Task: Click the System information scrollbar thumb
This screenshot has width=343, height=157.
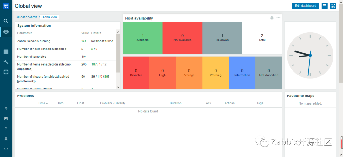Action: tap(118, 53)
